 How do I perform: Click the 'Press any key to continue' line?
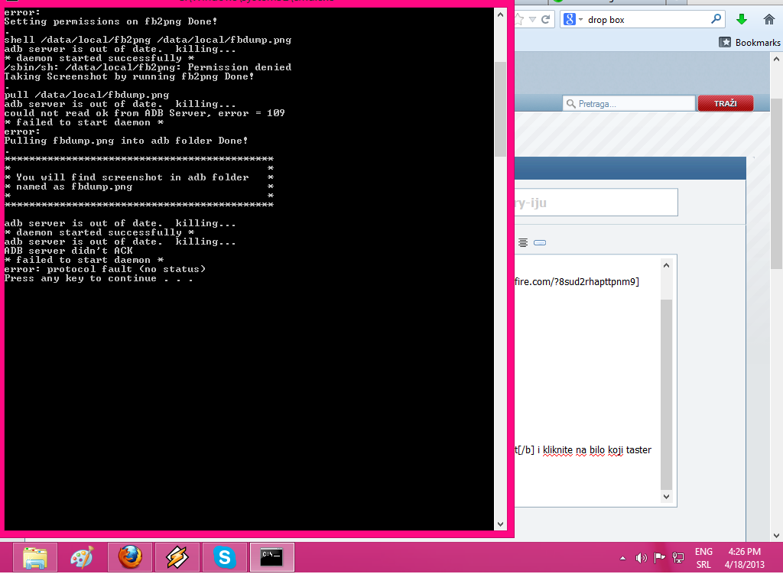pos(99,278)
